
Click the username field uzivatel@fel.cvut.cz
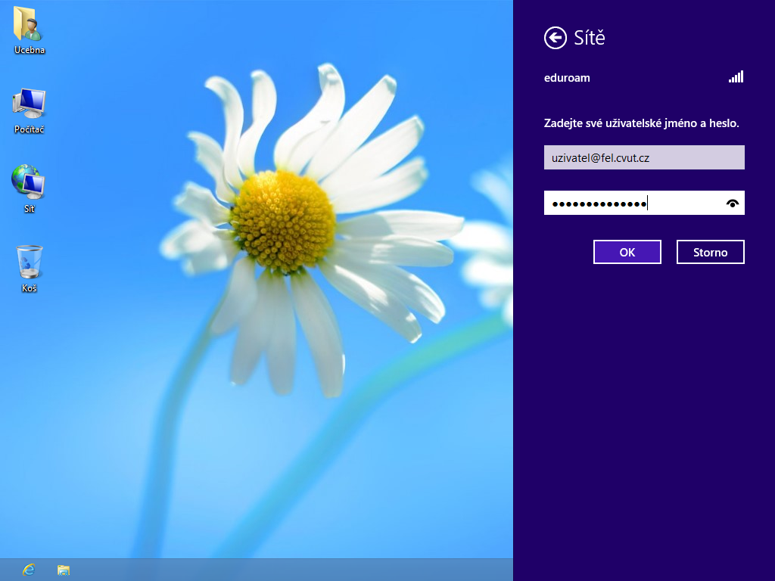coord(644,157)
